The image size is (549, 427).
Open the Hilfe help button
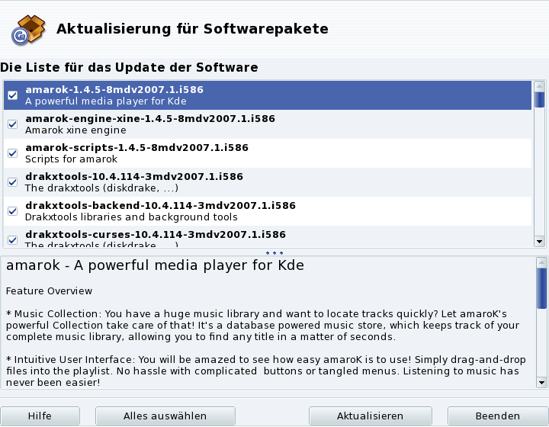pos(40,416)
